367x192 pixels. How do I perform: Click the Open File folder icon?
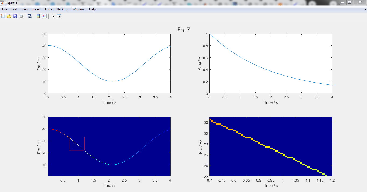click(x=9, y=16)
